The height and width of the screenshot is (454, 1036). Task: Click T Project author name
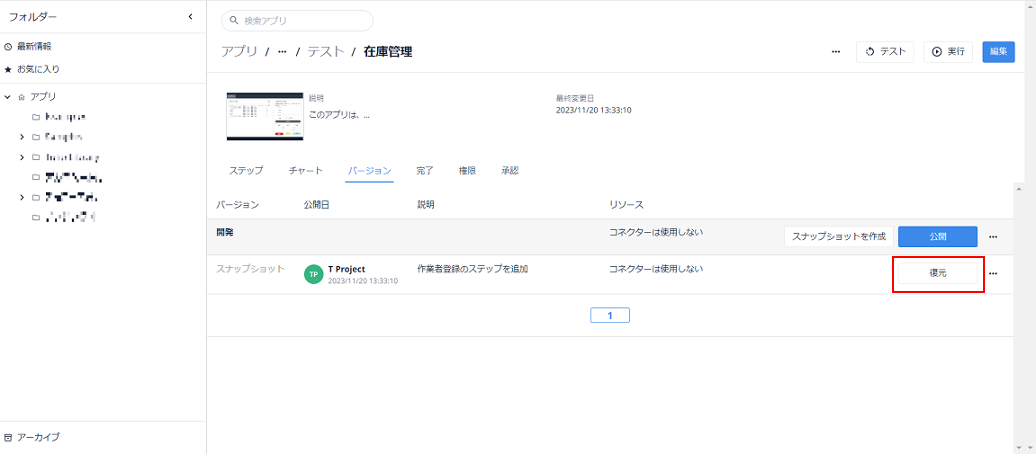(x=346, y=269)
